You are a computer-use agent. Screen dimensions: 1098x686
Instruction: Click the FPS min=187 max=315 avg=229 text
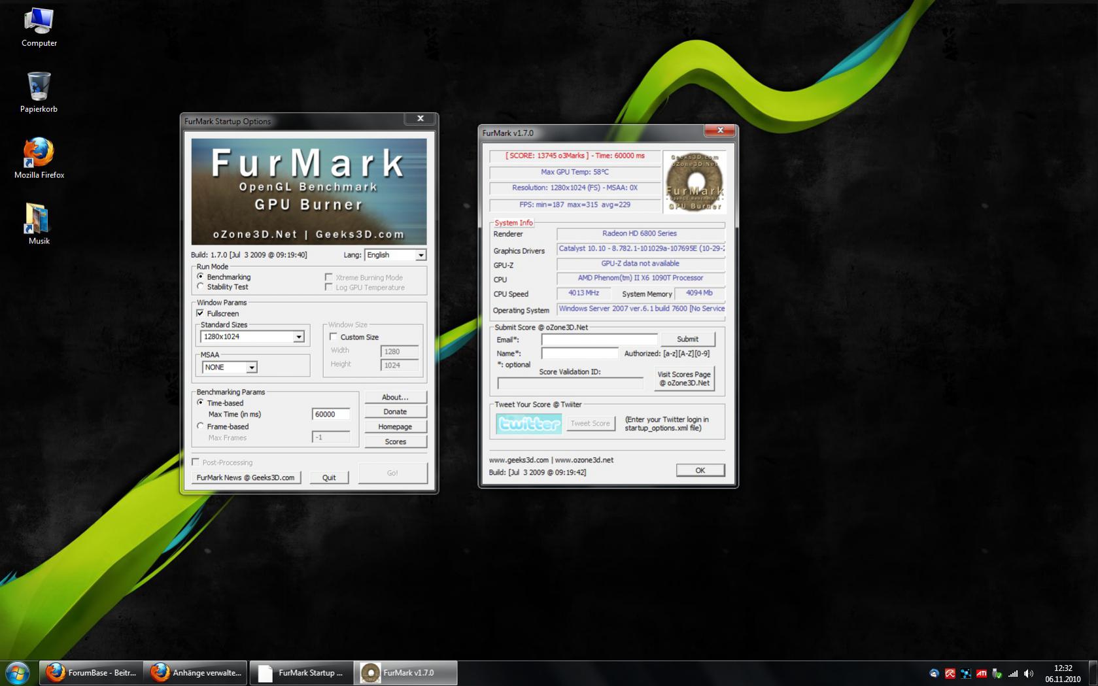575,205
